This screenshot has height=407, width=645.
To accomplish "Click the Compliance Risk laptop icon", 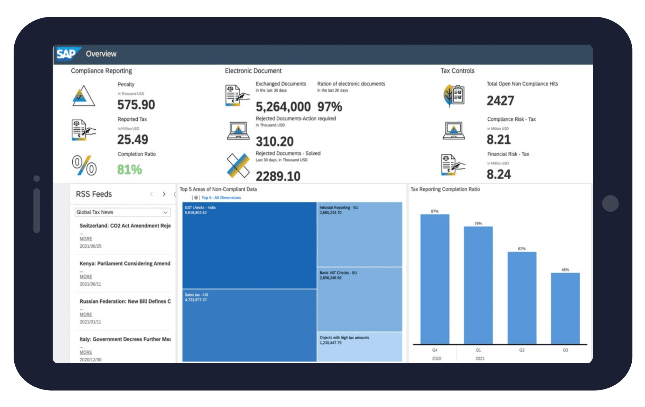I will click(x=453, y=131).
